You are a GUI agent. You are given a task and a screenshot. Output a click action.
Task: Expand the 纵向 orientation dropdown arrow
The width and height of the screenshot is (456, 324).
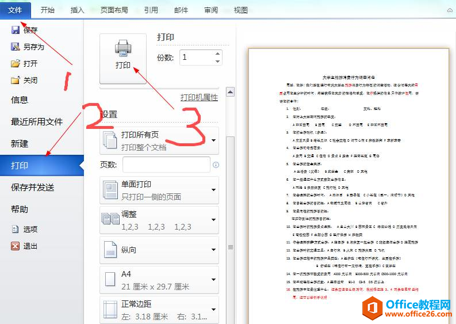[214, 250]
